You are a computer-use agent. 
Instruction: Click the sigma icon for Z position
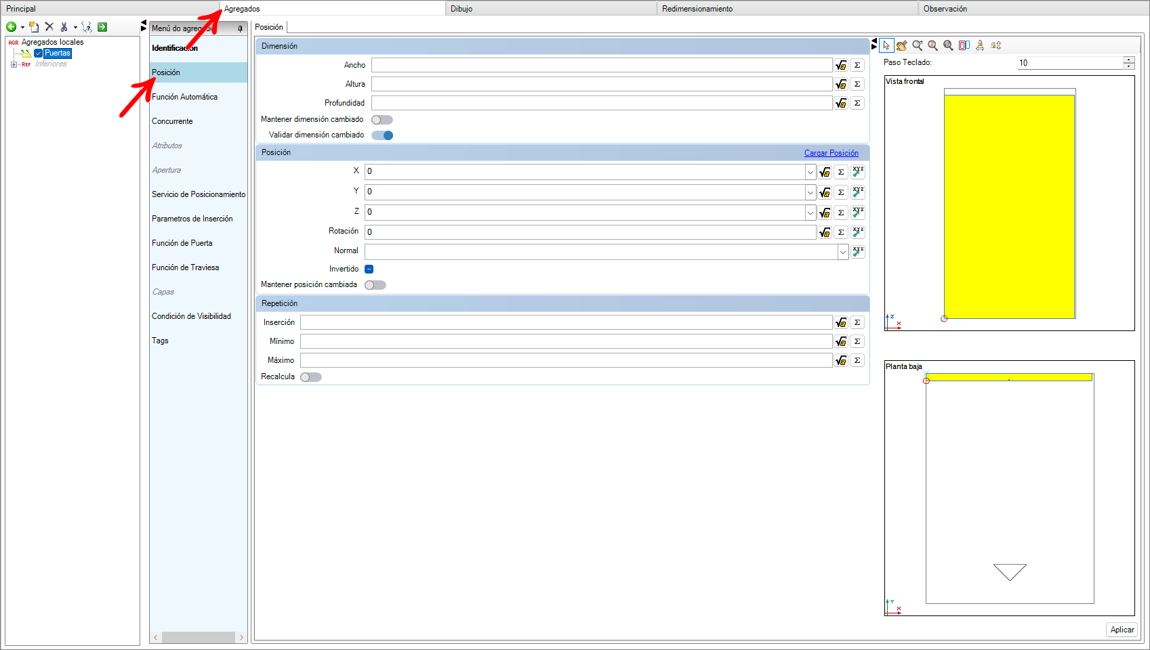pyautogui.click(x=841, y=213)
